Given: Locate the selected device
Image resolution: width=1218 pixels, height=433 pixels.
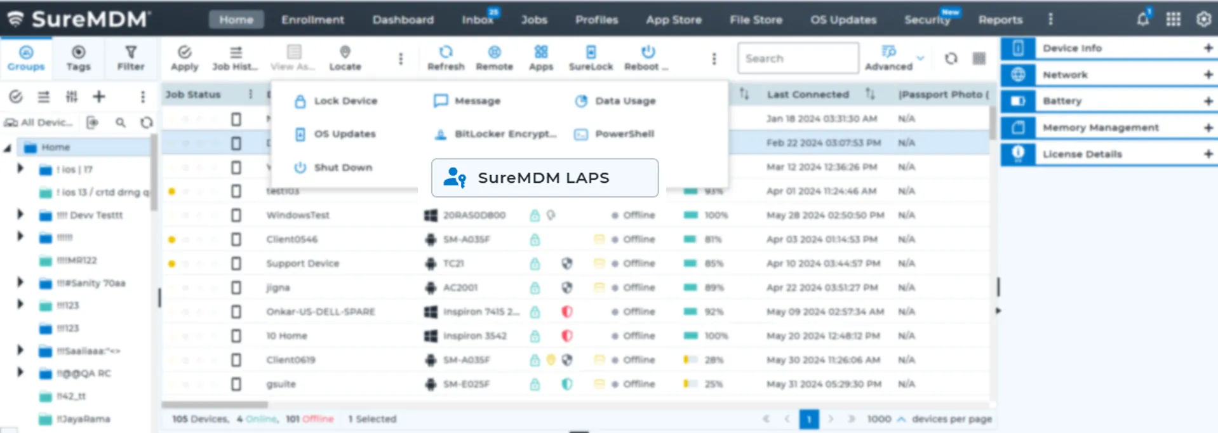Looking at the screenshot, I should pyautogui.click(x=345, y=58).
